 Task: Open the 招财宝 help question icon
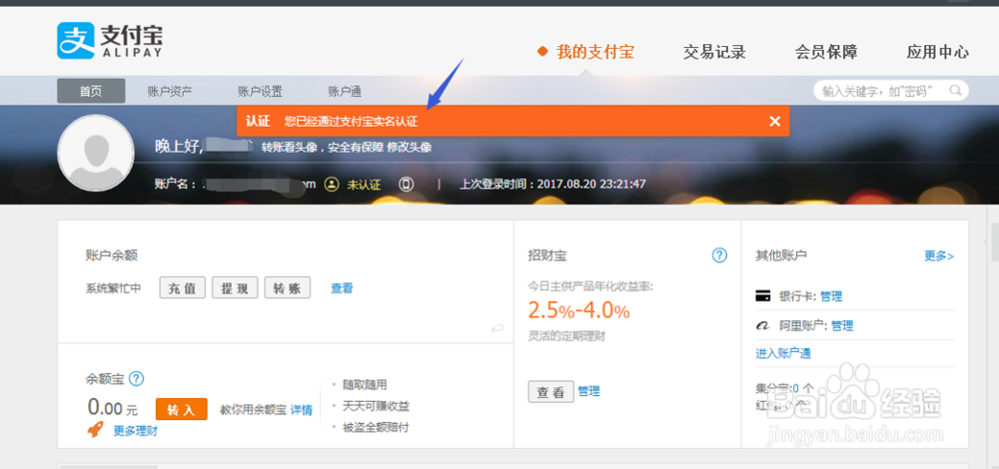719,255
